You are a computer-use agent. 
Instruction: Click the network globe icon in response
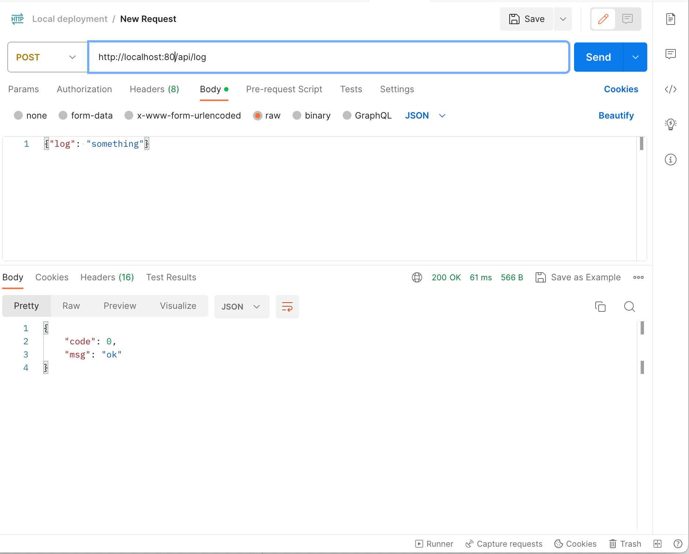pyautogui.click(x=417, y=277)
